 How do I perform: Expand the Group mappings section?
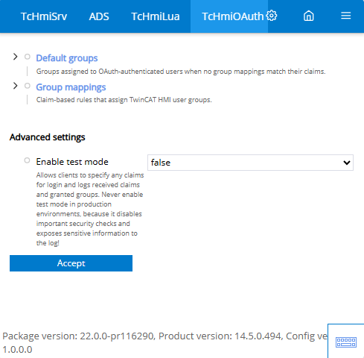tap(16, 86)
